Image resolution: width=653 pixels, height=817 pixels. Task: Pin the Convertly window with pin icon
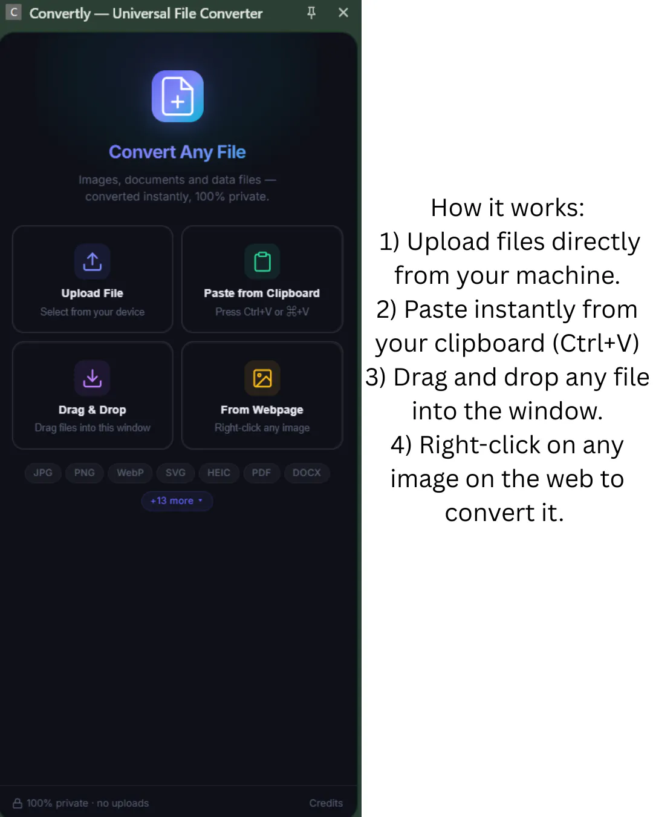(311, 13)
